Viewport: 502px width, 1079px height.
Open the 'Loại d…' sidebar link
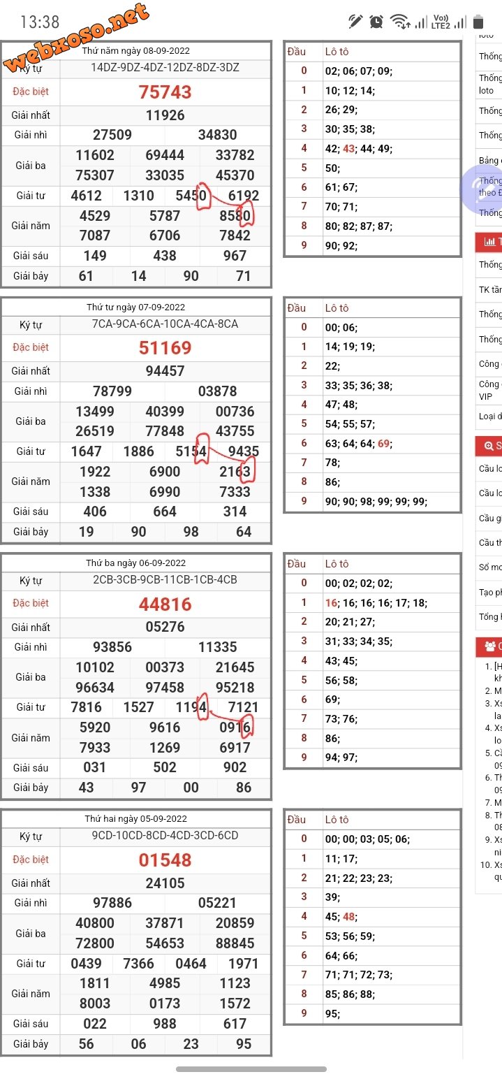click(x=489, y=416)
